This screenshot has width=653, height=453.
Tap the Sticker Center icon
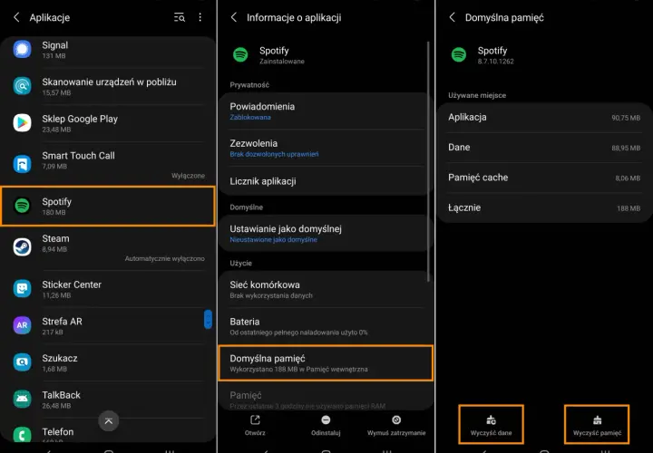(x=22, y=289)
